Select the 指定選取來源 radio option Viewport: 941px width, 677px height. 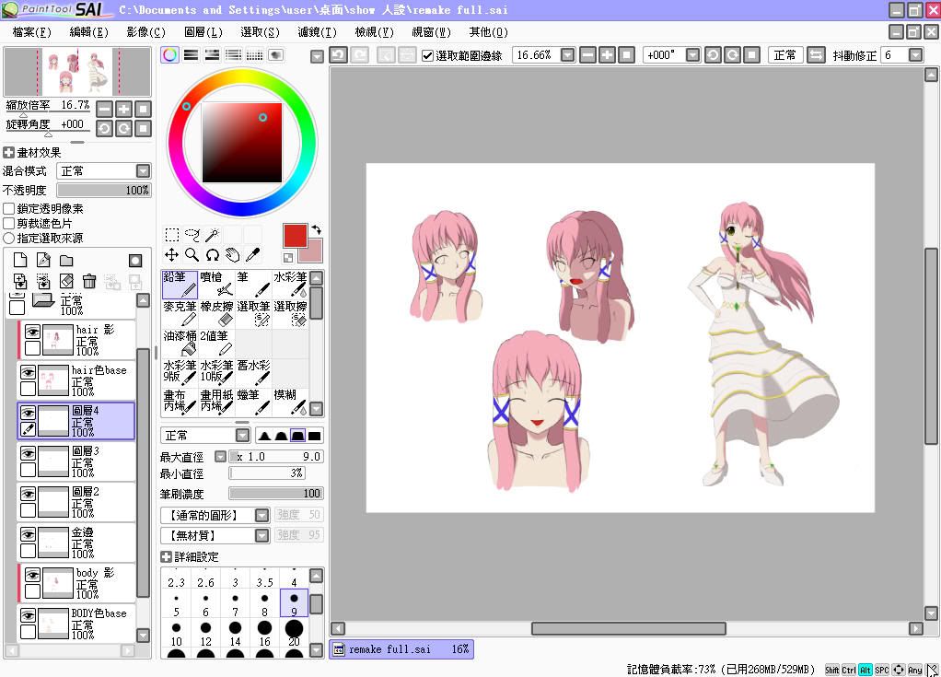pos(9,238)
